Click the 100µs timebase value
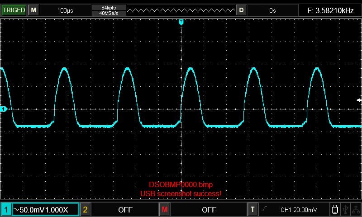 coord(65,10)
